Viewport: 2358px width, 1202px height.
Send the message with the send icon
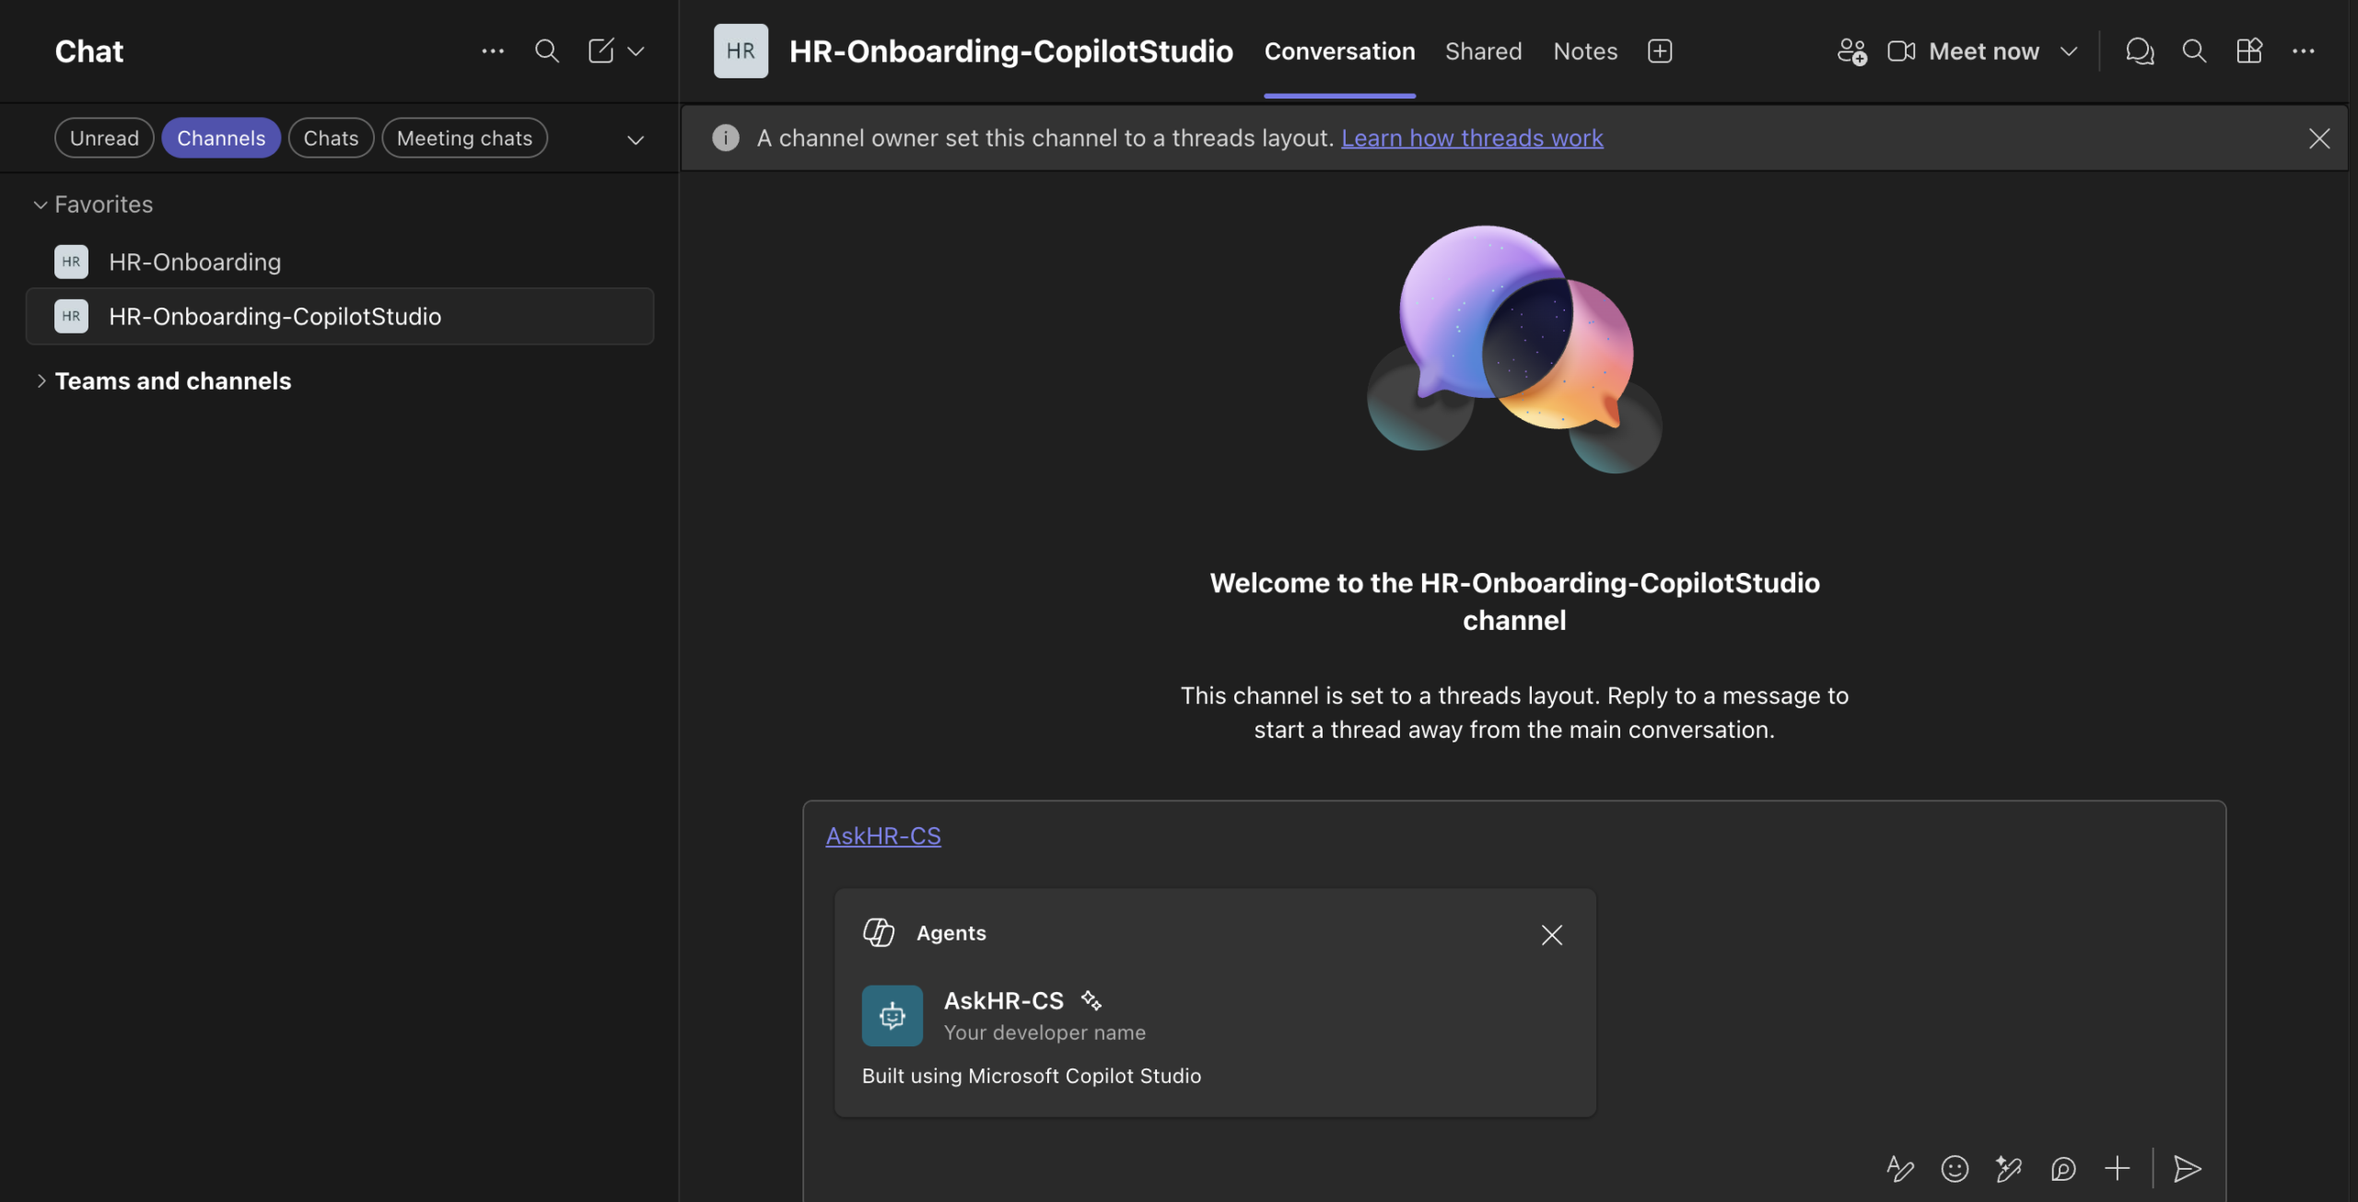(x=2188, y=1169)
